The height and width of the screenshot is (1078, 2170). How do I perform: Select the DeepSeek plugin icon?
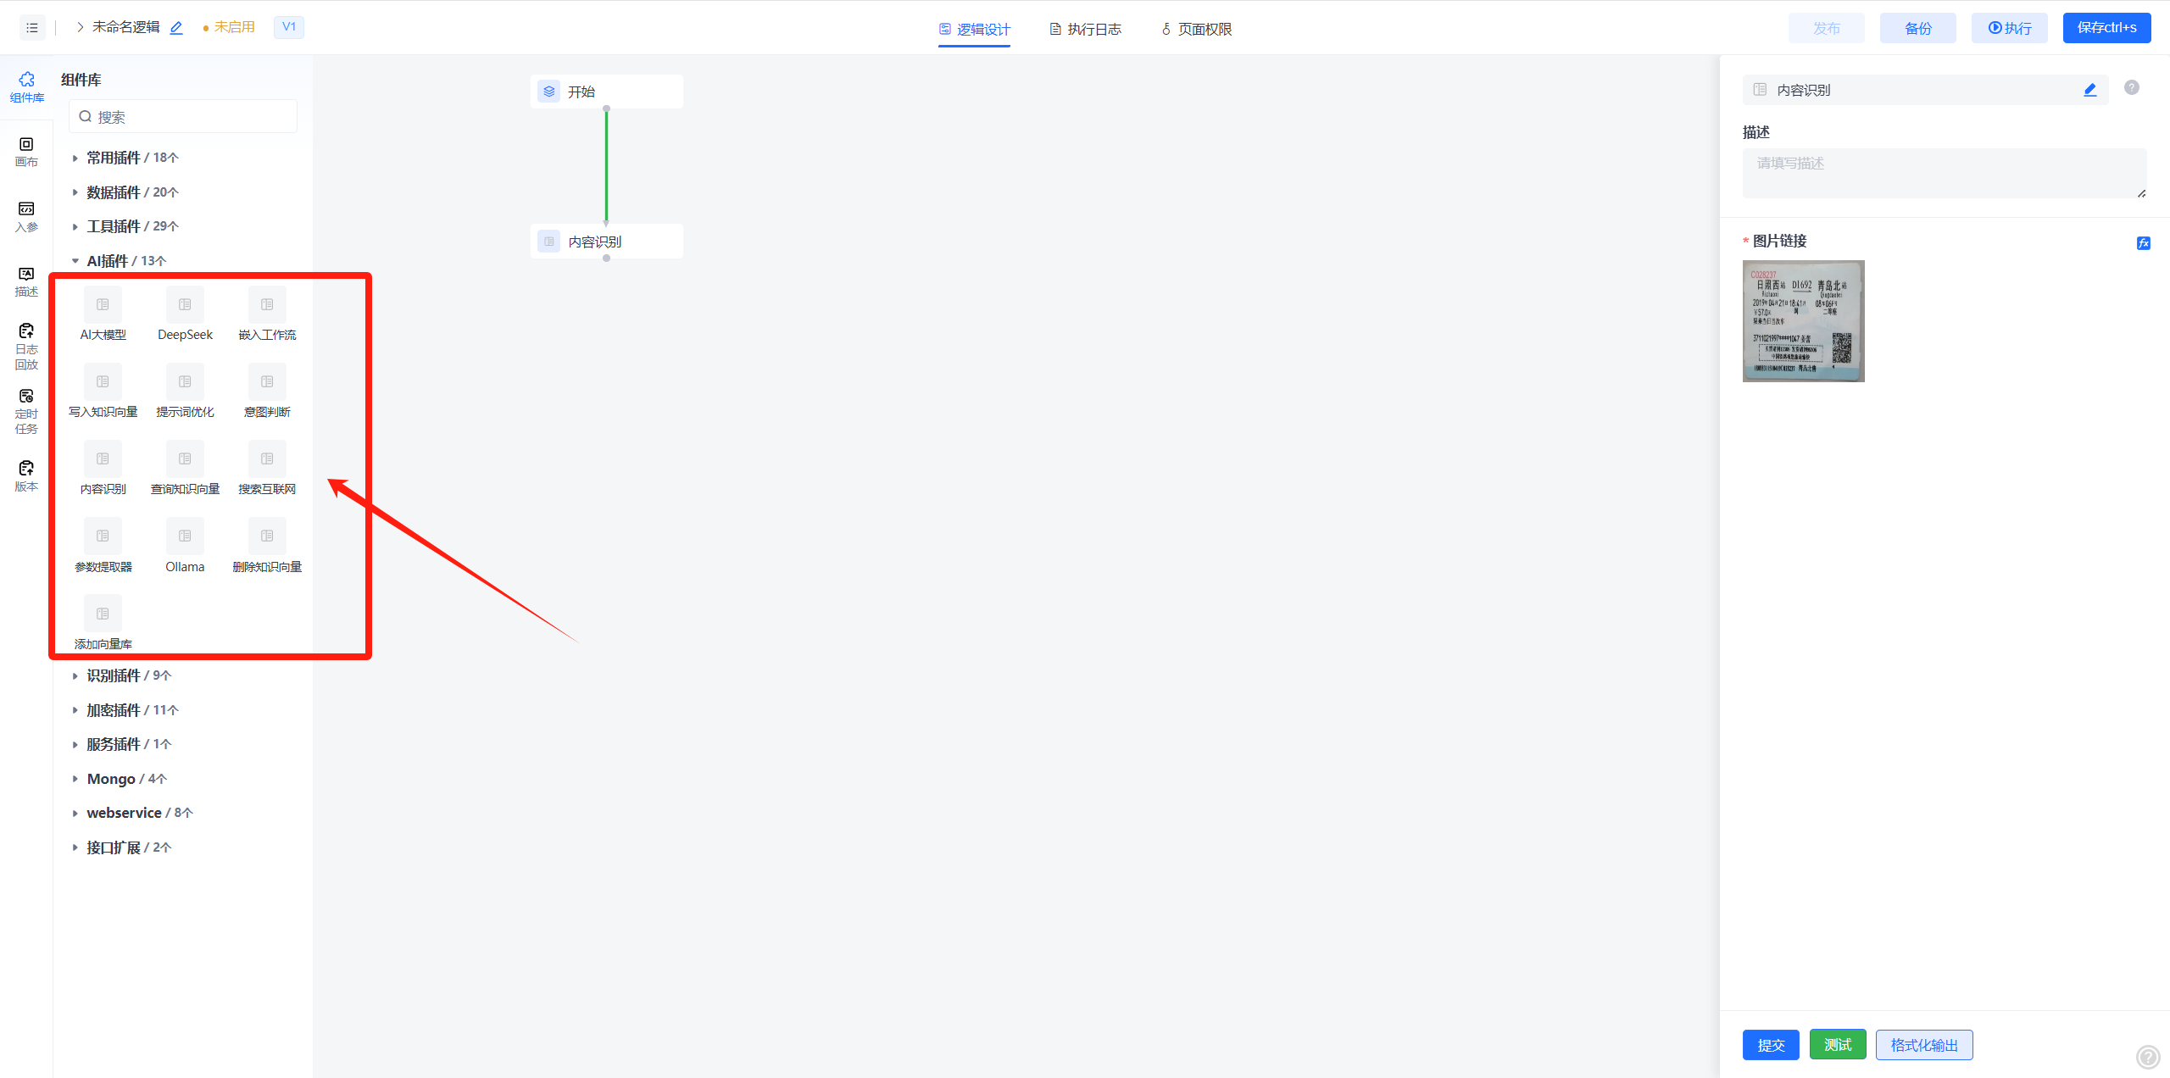click(x=185, y=305)
